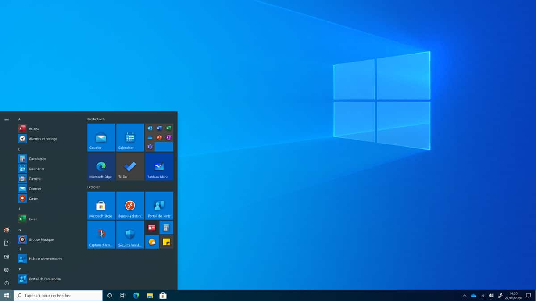Open the small weather tile
The image size is (536, 301).
(x=152, y=242)
